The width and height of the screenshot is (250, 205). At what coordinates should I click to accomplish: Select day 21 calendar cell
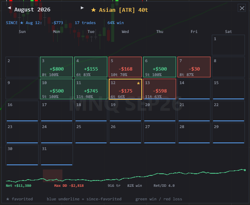coord(194,111)
